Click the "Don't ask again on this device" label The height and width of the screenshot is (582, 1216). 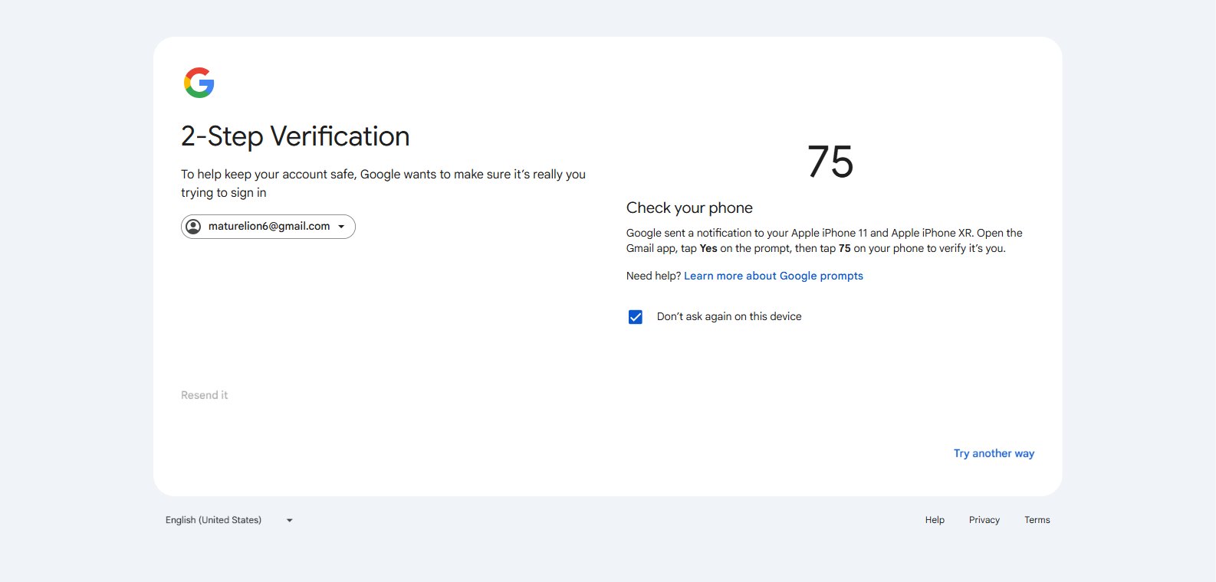tap(728, 317)
